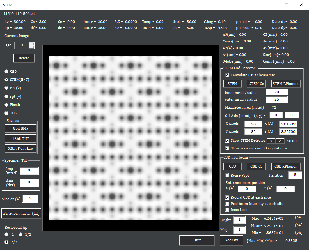The width and height of the screenshot is (309, 250).
Task: Close the STEM window
Action: click(301, 5)
